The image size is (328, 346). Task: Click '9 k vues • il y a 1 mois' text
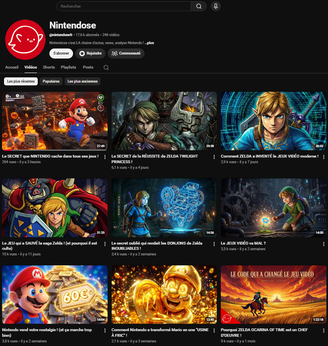click(238, 341)
